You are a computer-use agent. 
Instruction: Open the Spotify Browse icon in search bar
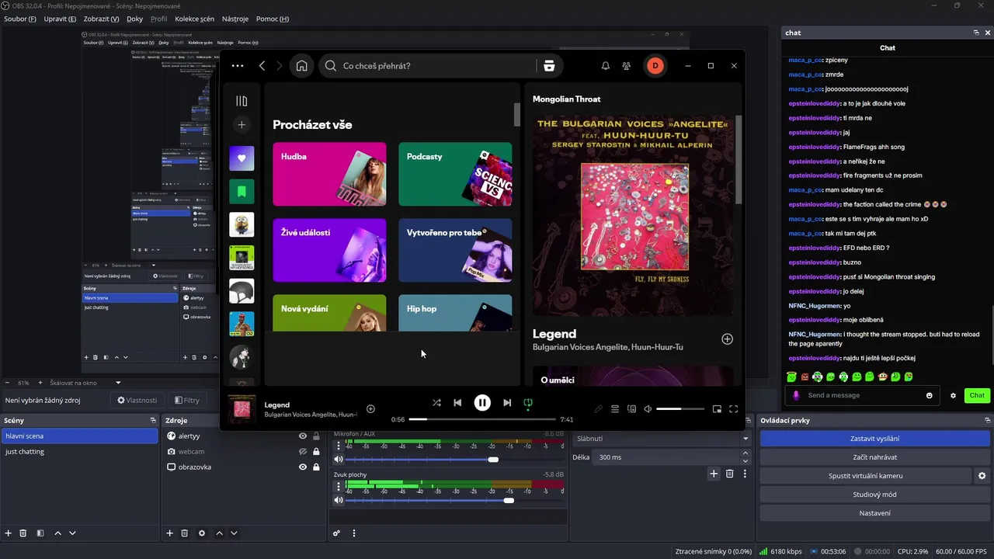[x=549, y=66]
